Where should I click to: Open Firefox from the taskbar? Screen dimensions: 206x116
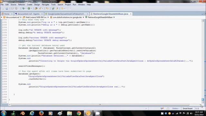(x=41, y=113)
